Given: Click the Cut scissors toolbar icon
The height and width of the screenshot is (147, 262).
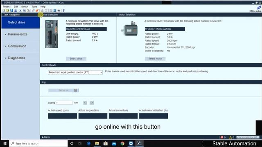Looking at the screenshot, I should click(x=20, y=11).
